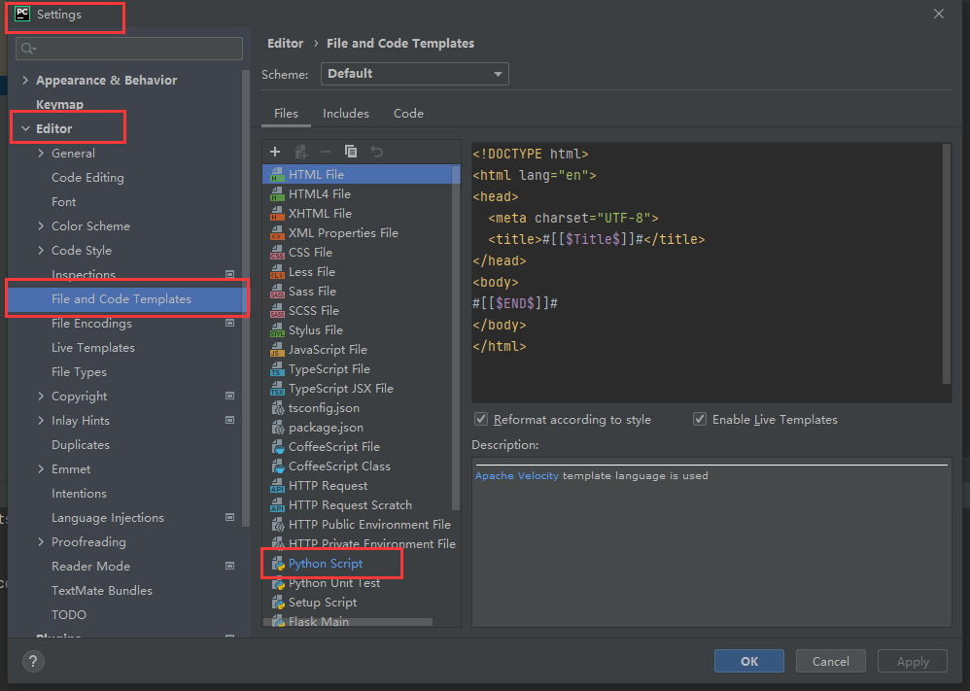
Task: Click the Create Template plus icon
Action: pyautogui.click(x=275, y=152)
